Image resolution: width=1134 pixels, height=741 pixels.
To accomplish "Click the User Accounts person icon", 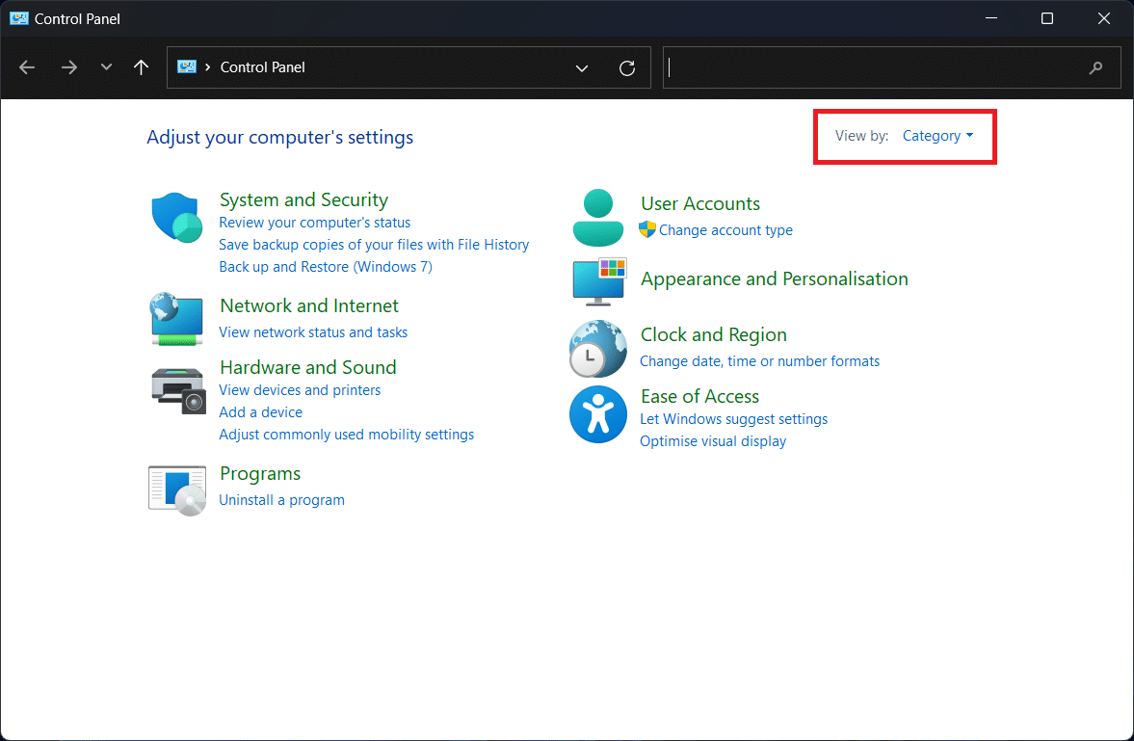I will click(x=598, y=218).
